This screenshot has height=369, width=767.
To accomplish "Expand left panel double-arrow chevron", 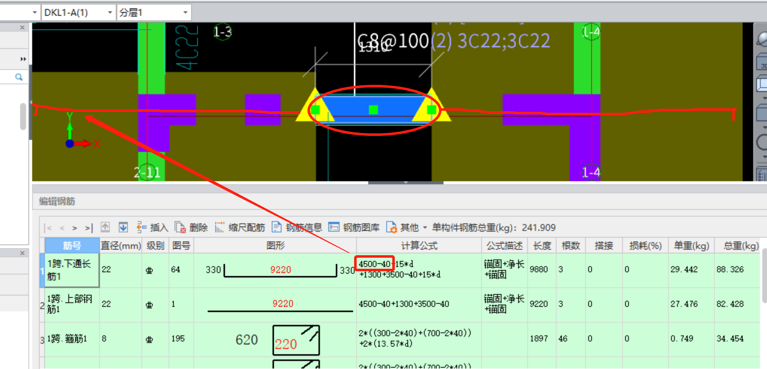I will 23,59.
